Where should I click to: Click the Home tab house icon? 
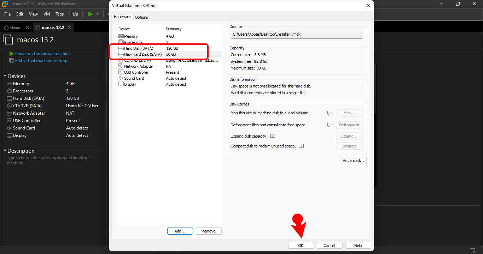(x=6, y=28)
